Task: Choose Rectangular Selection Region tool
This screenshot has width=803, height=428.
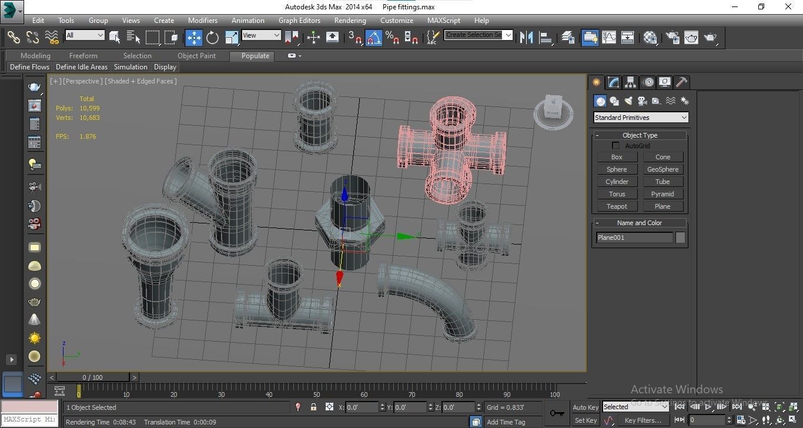Action: click(152, 38)
